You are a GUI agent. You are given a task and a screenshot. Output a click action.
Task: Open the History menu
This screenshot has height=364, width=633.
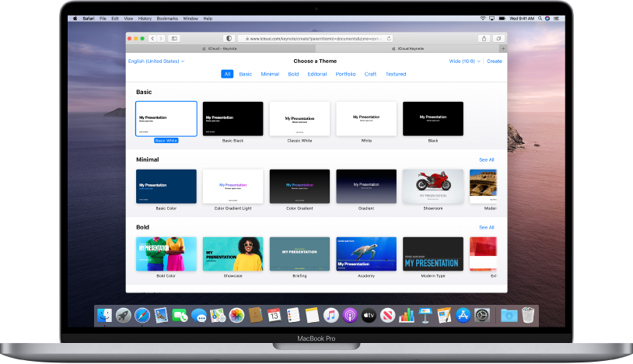click(145, 18)
